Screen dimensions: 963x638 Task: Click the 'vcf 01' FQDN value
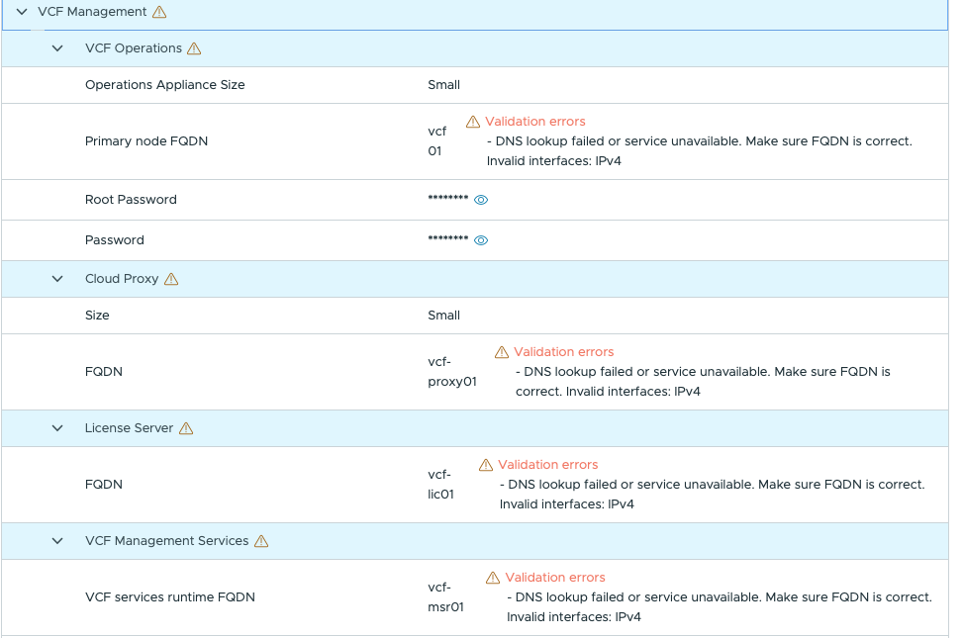click(x=437, y=141)
